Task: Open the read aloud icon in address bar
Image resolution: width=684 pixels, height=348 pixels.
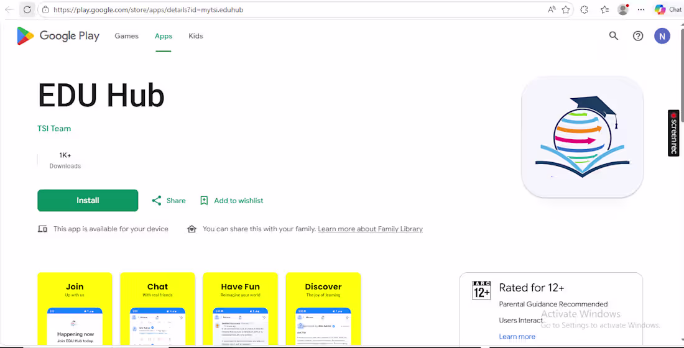Action: 552,9
